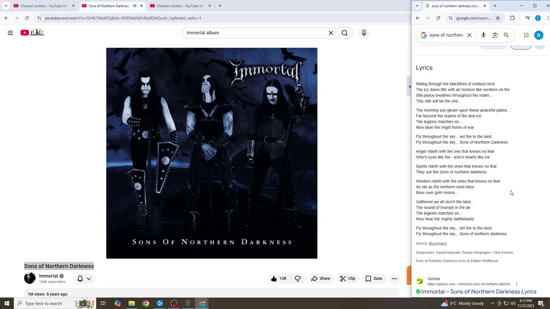This screenshot has height=309, width=550.
Task: Open the Google account 'R' avatar
Action: click(x=539, y=35)
